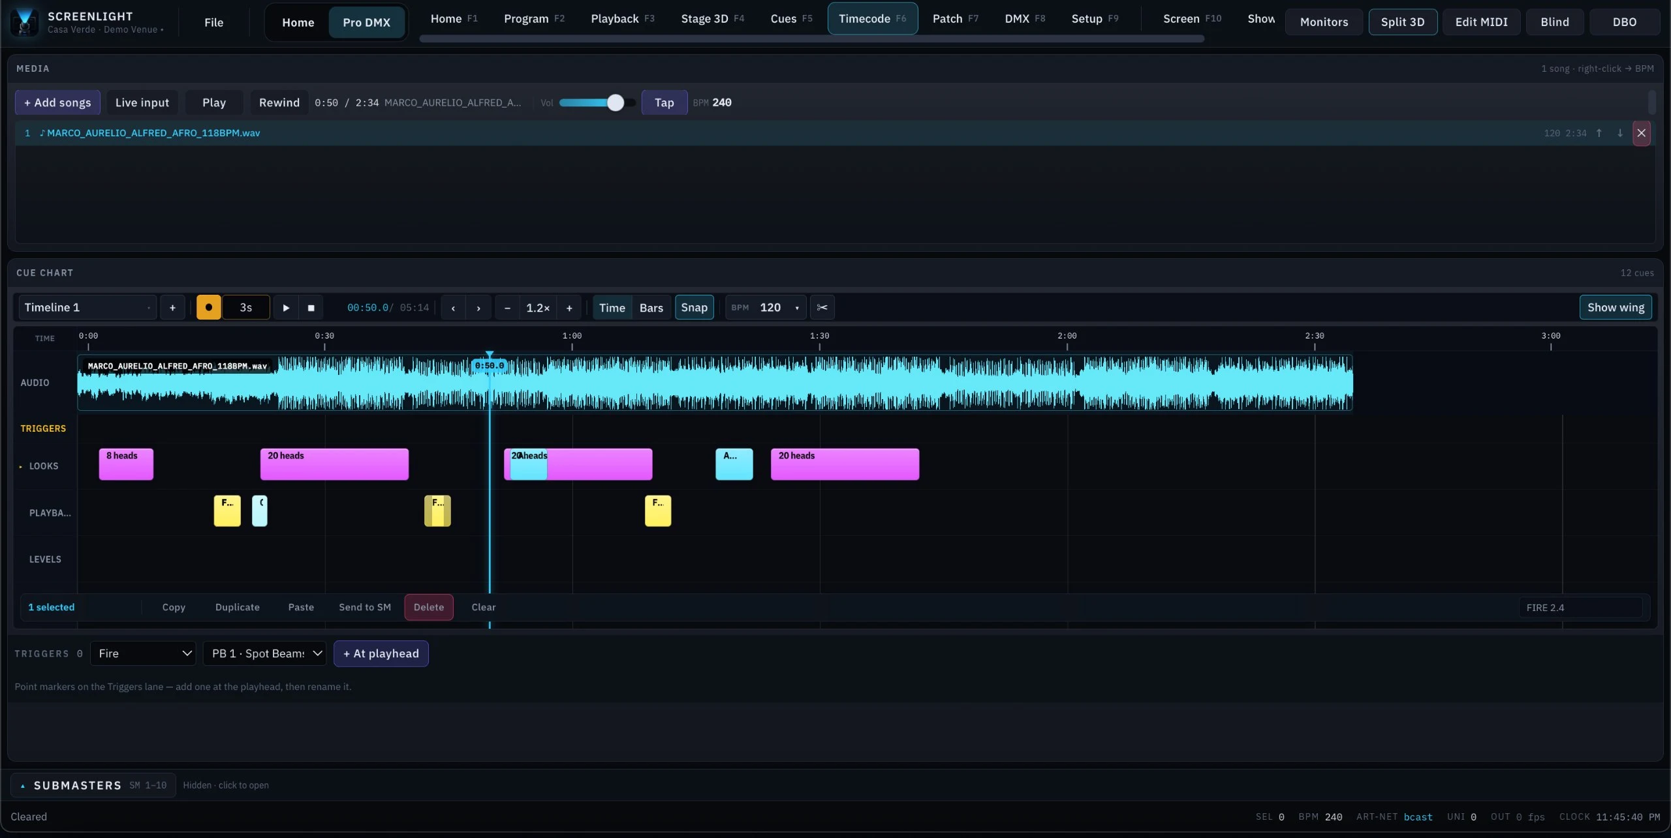Adjust the media Vol slider handle
The image size is (1671, 838).
point(615,102)
